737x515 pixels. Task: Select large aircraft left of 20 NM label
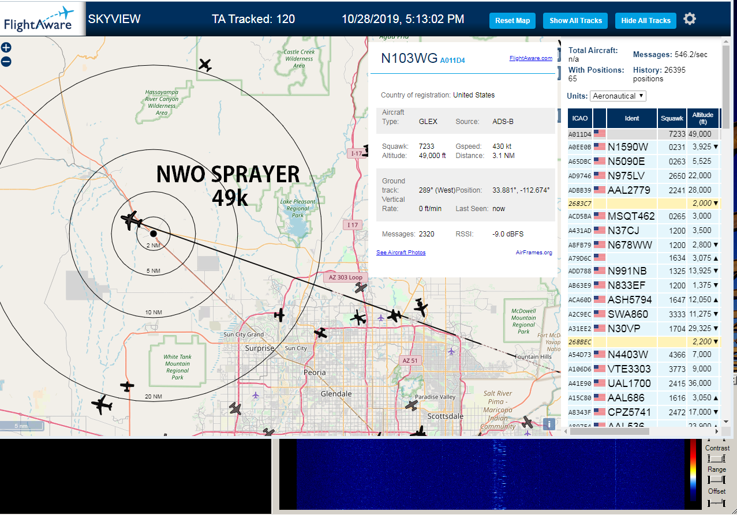(x=102, y=405)
